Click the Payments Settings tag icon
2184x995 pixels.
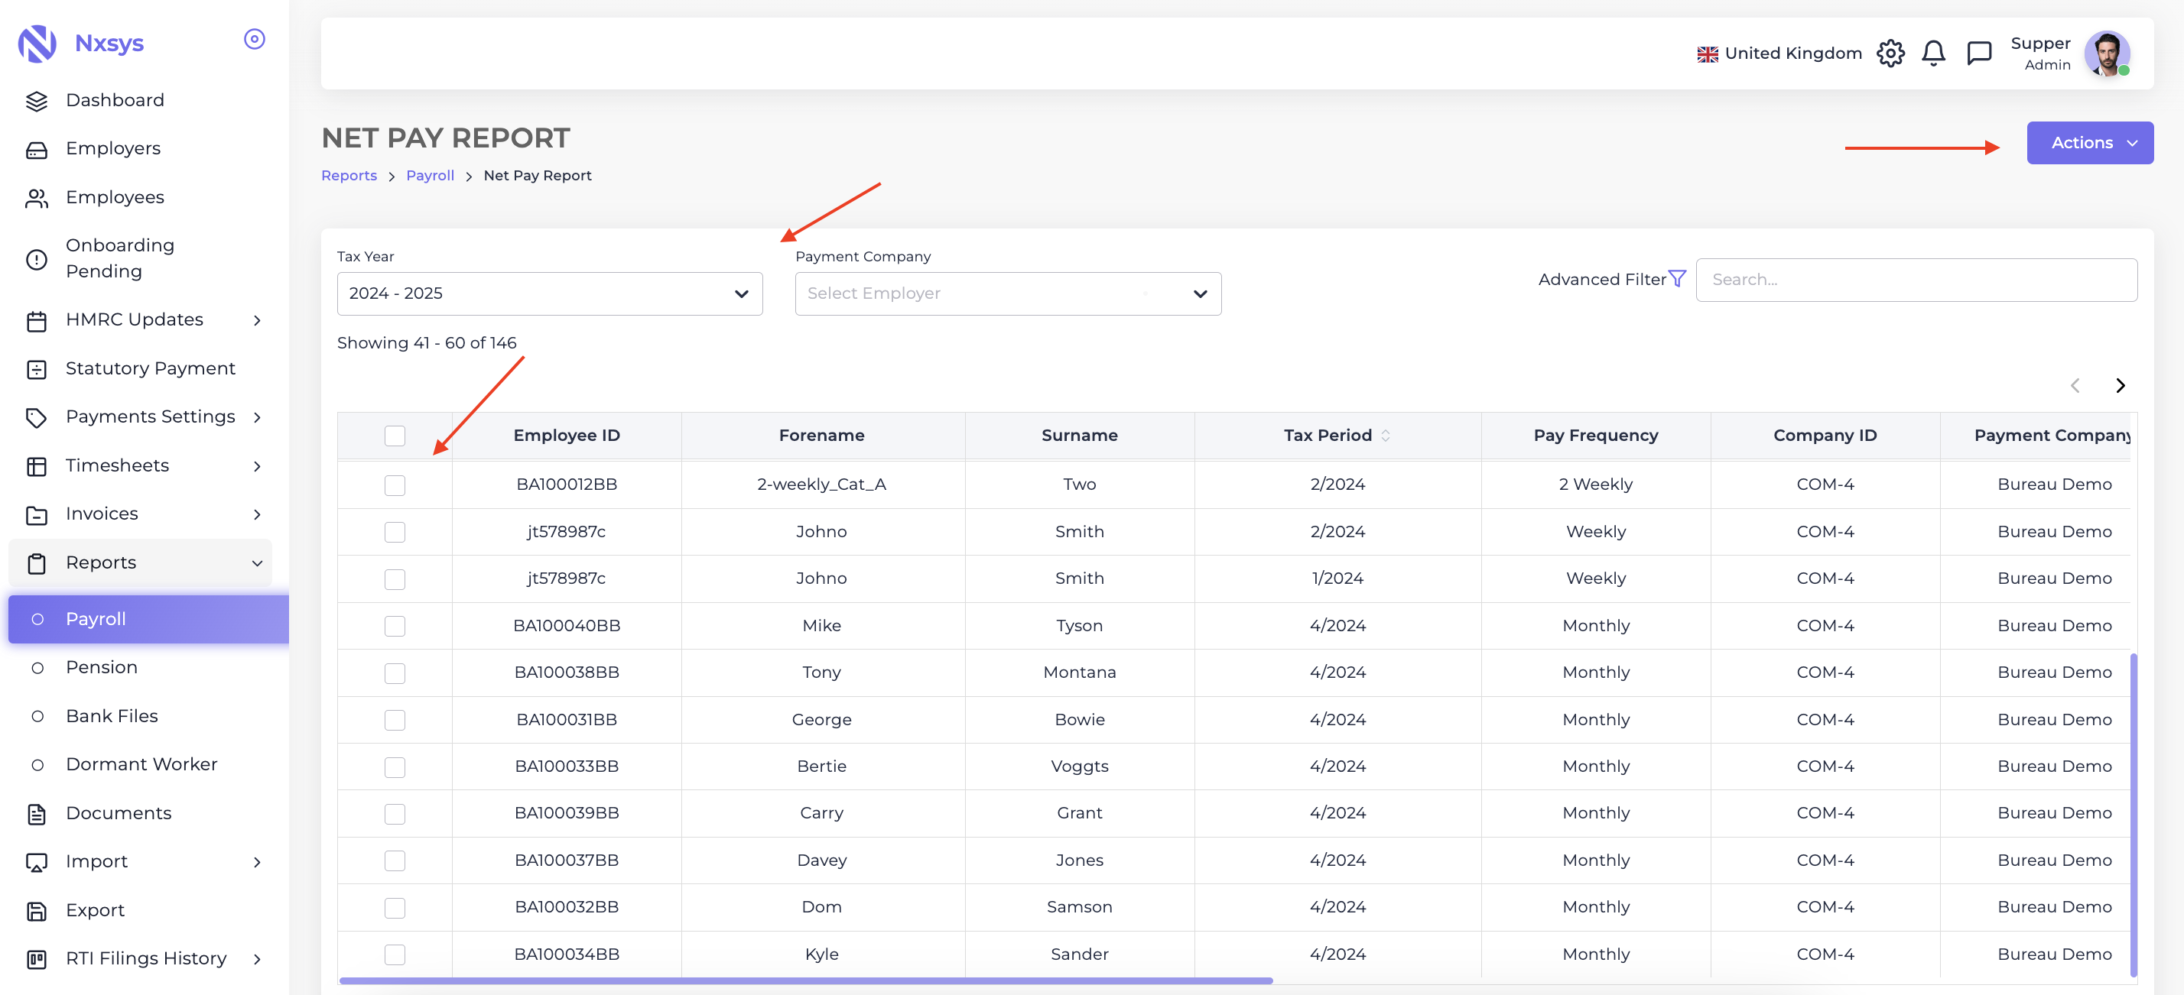click(x=37, y=417)
